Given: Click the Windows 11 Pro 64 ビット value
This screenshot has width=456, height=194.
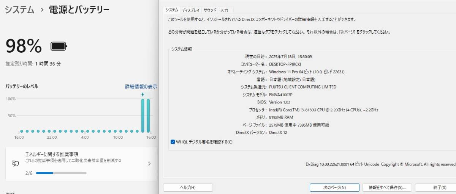Looking at the screenshot, I should coord(307,72).
